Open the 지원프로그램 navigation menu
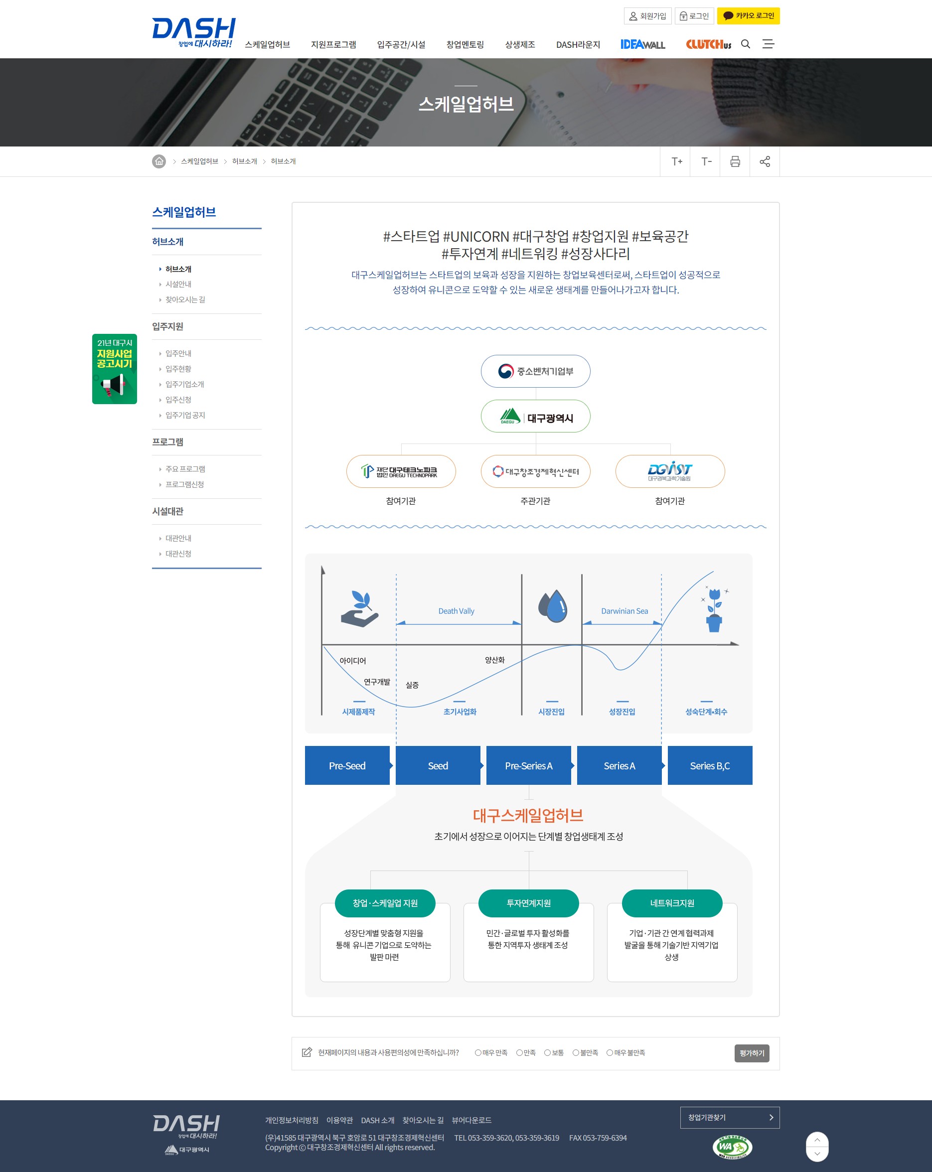 click(335, 45)
